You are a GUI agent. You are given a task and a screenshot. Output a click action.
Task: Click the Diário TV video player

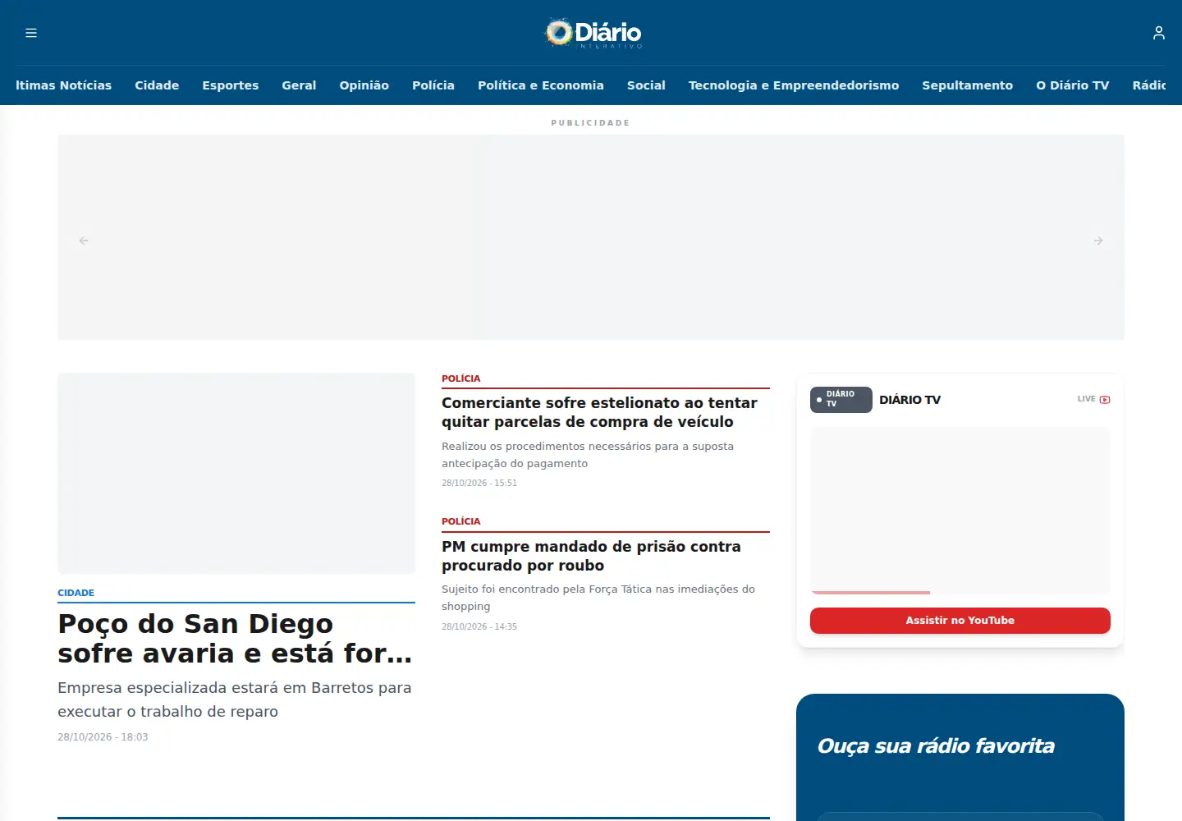coord(960,510)
